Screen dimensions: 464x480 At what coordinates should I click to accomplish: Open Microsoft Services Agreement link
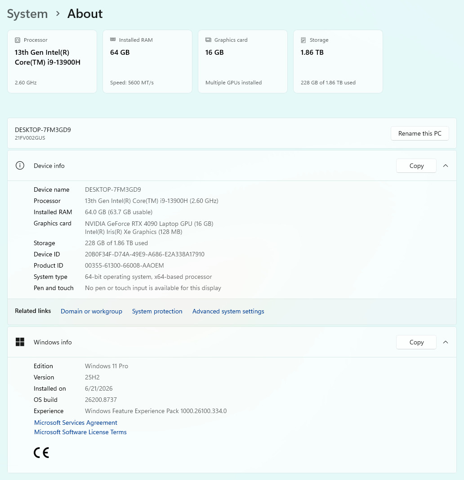[76, 423]
